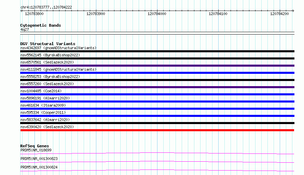The height and width of the screenshot is (175, 304).
Task: Open nsv595334 Cooper2011 variant label
Action: pyautogui.click(x=43, y=112)
